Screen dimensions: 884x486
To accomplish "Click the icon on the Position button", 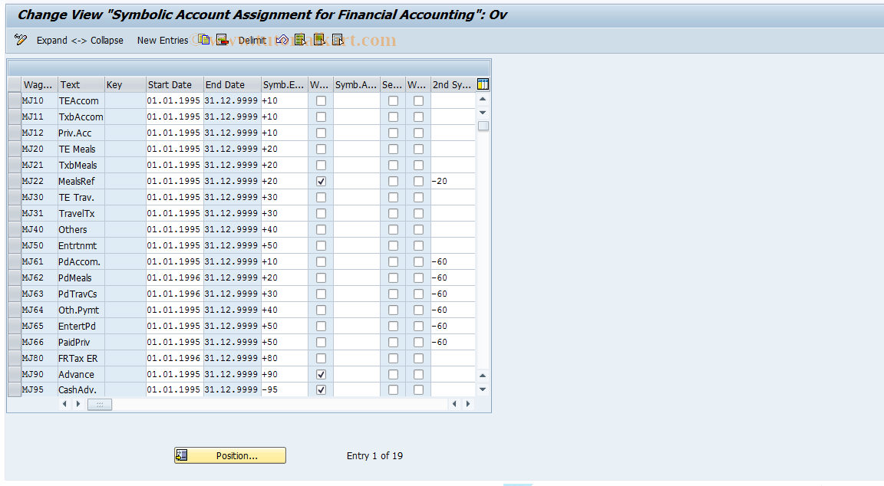I will [182, 455].
